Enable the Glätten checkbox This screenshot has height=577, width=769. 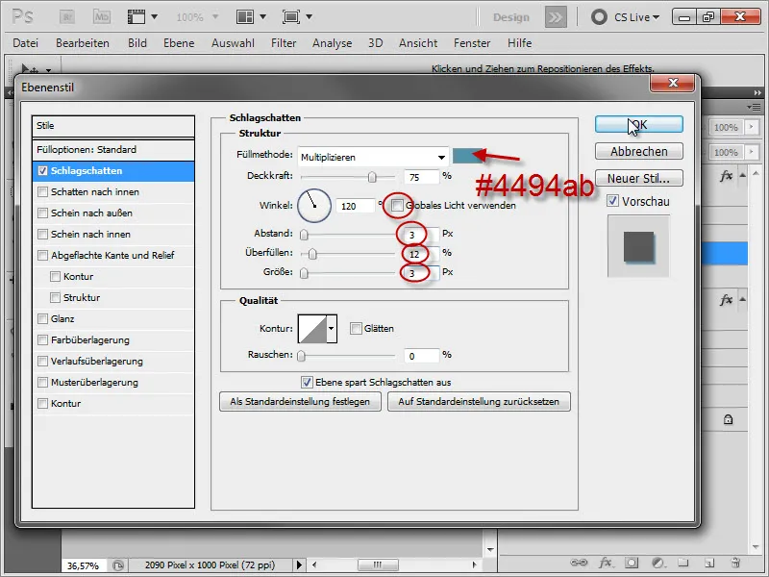point(356,328)
